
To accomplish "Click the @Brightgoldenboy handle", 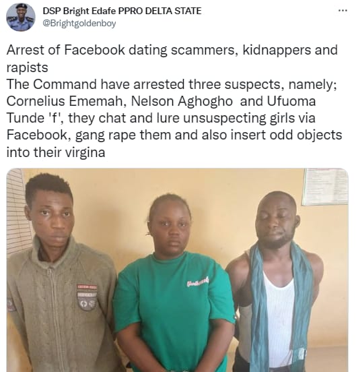I will click(x=79, y=24).
